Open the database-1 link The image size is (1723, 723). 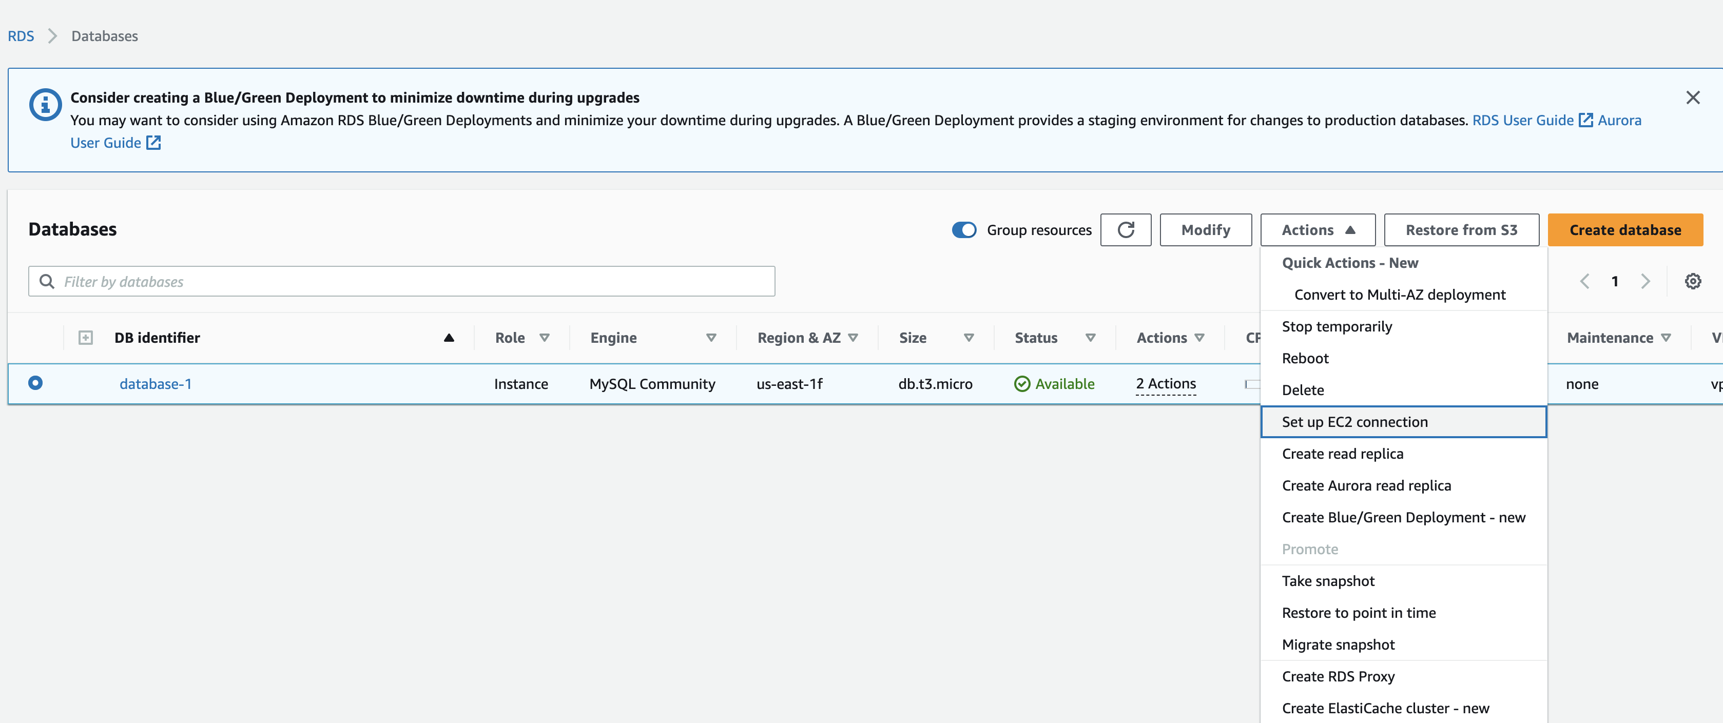pyautogui.click(x=155, y=384)
